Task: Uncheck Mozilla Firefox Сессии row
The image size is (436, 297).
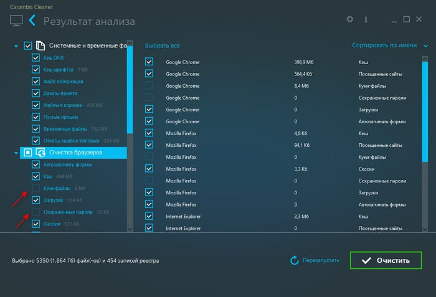Action: [149, 169]
